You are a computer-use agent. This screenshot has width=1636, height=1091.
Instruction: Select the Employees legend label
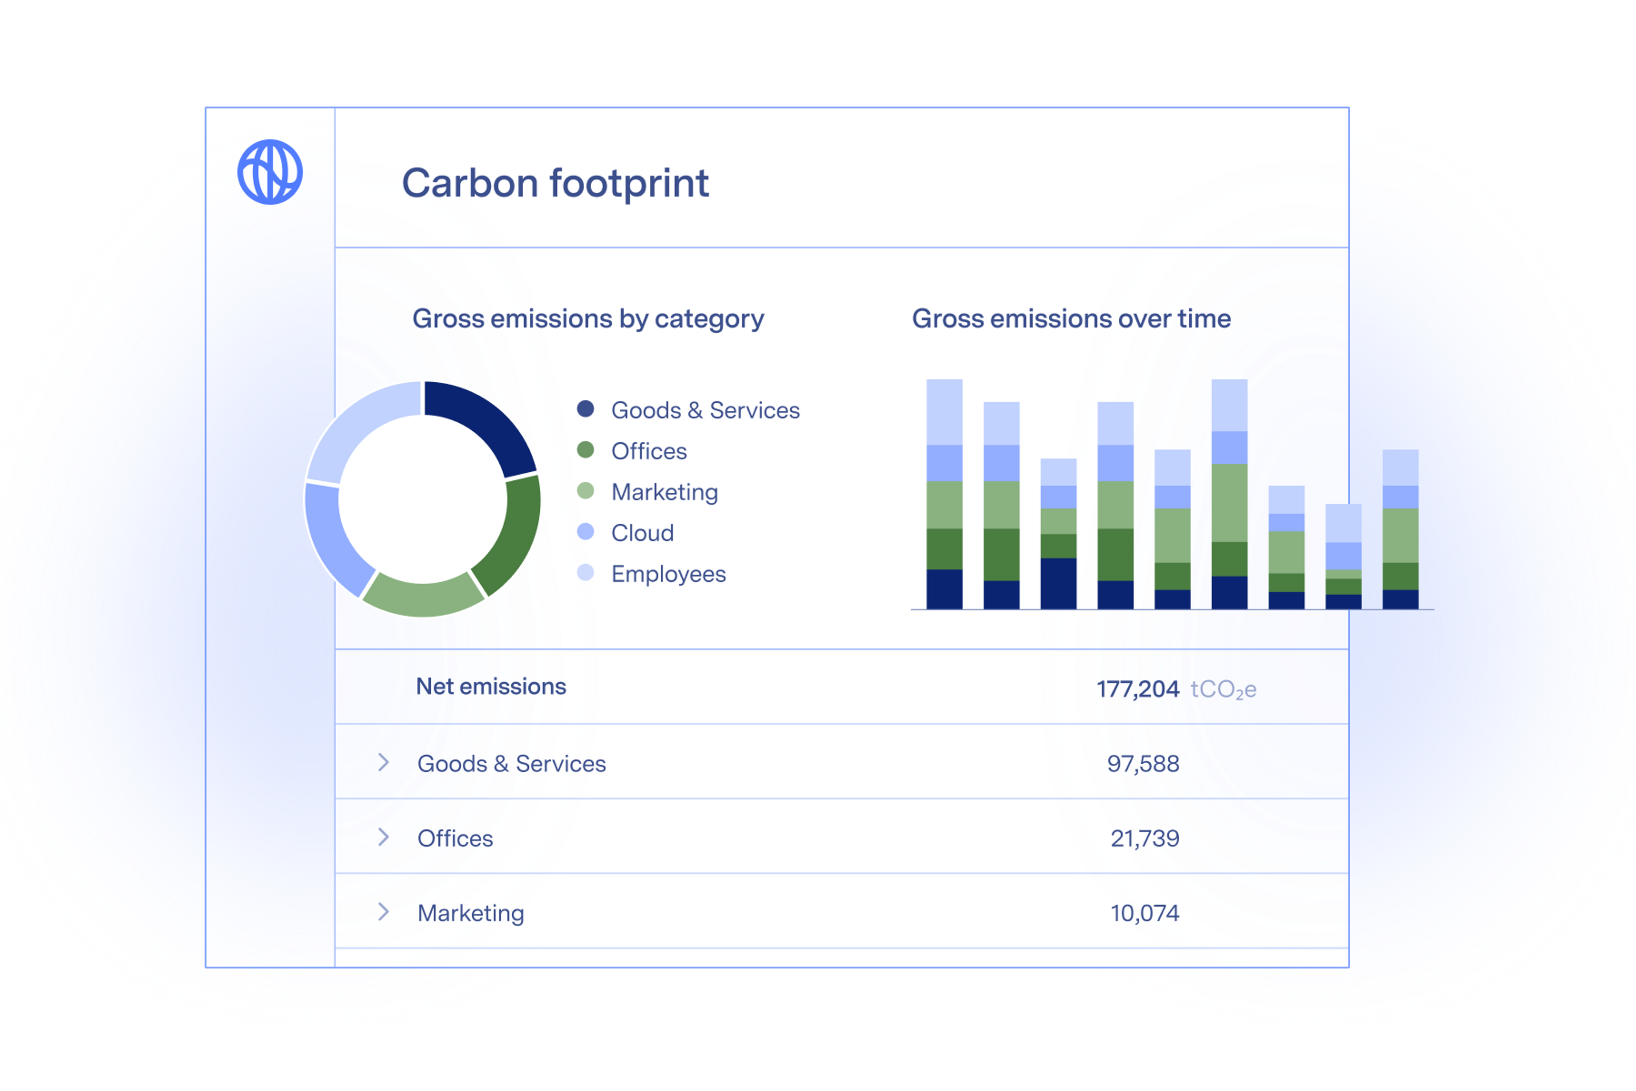[668, 574]
